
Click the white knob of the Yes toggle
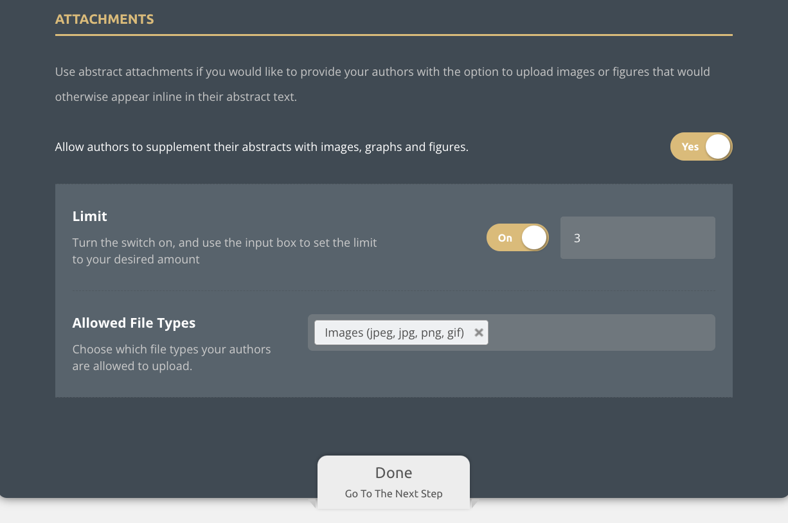[717, 146]
